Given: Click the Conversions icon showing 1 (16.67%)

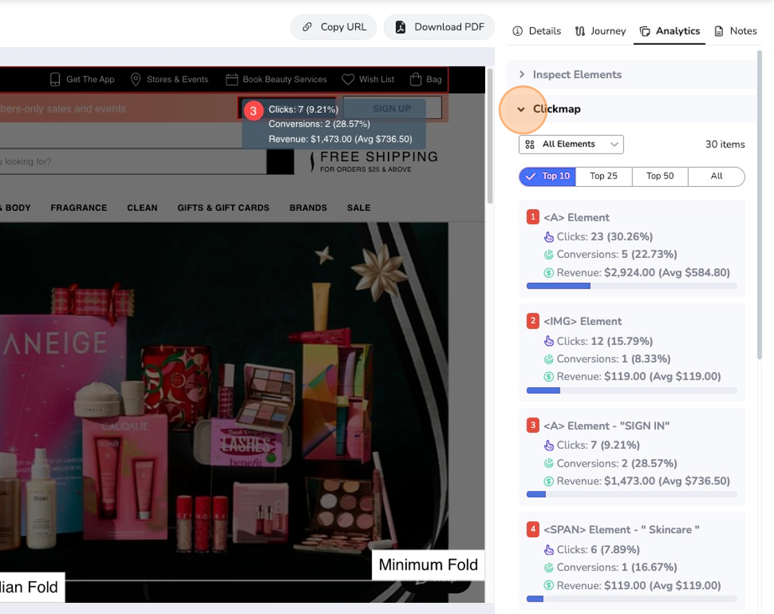Looking at the screenshot, I should (549, 568).
